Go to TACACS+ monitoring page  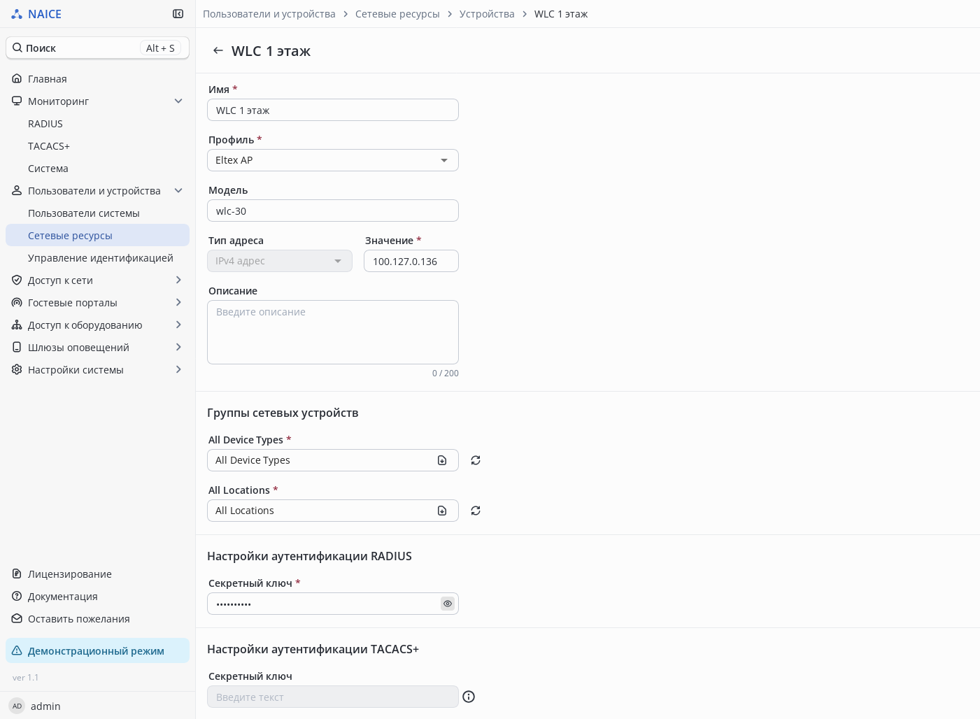49,146
